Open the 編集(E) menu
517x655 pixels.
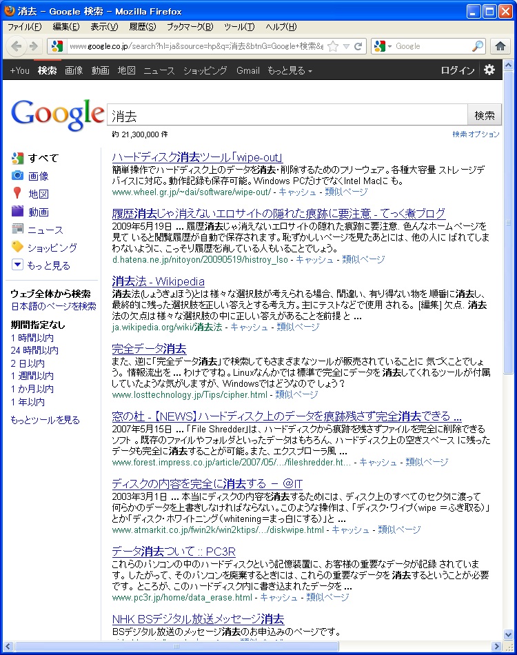66,27
